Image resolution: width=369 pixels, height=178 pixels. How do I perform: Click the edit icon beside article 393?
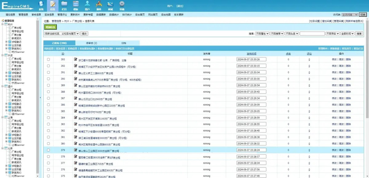(76, 59)
